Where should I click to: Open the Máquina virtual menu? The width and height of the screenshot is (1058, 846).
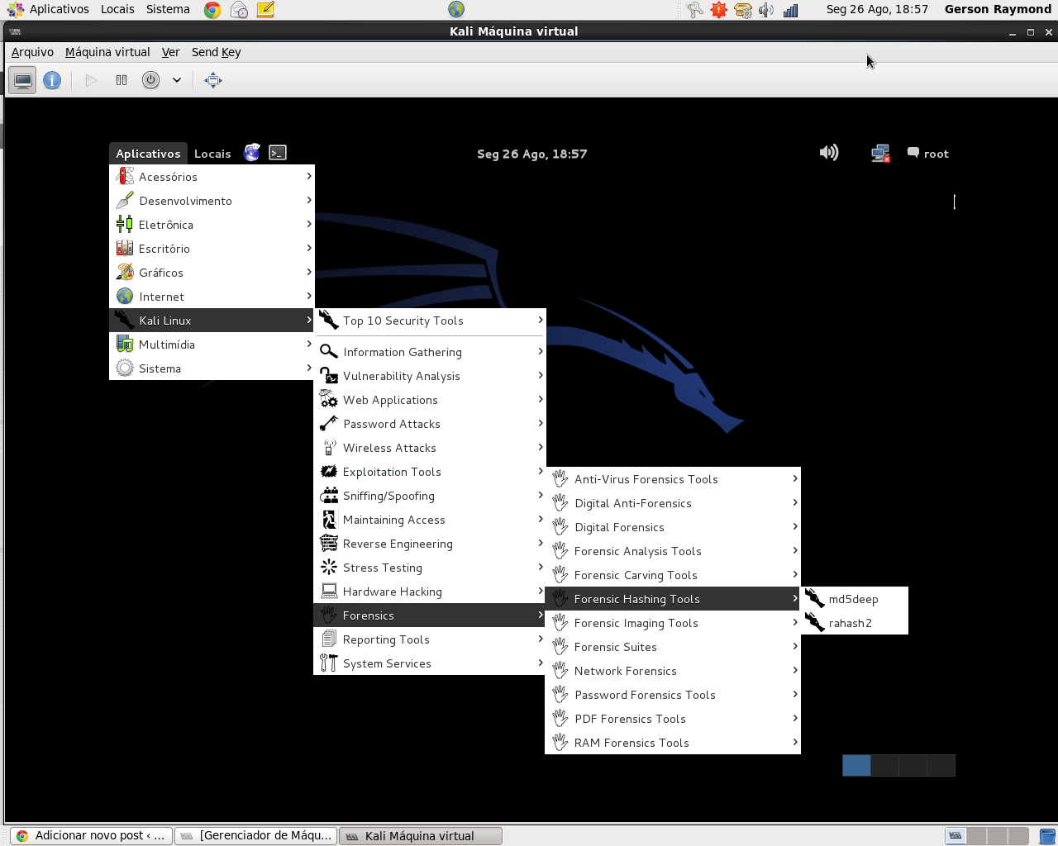coord(107,52)
